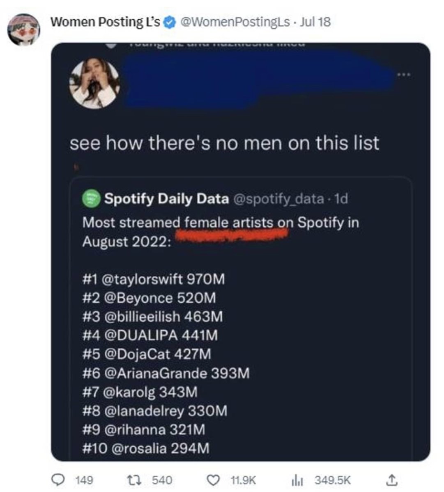Open the @DUALIPA mention

point(141,336)
